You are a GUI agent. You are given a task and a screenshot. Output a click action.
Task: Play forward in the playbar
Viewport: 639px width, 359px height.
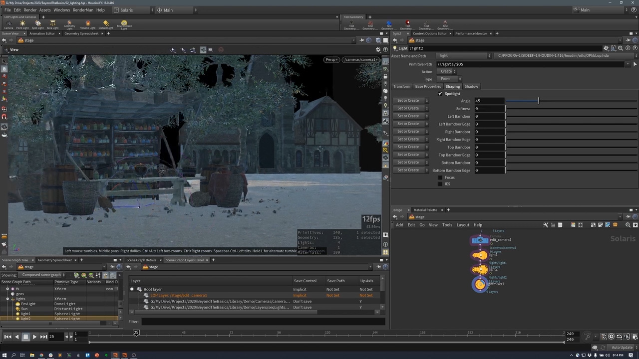click(34, 337)
